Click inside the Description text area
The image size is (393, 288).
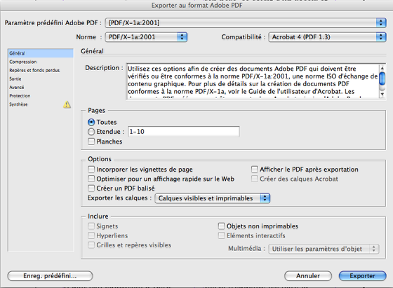click(x=253, y=82)
